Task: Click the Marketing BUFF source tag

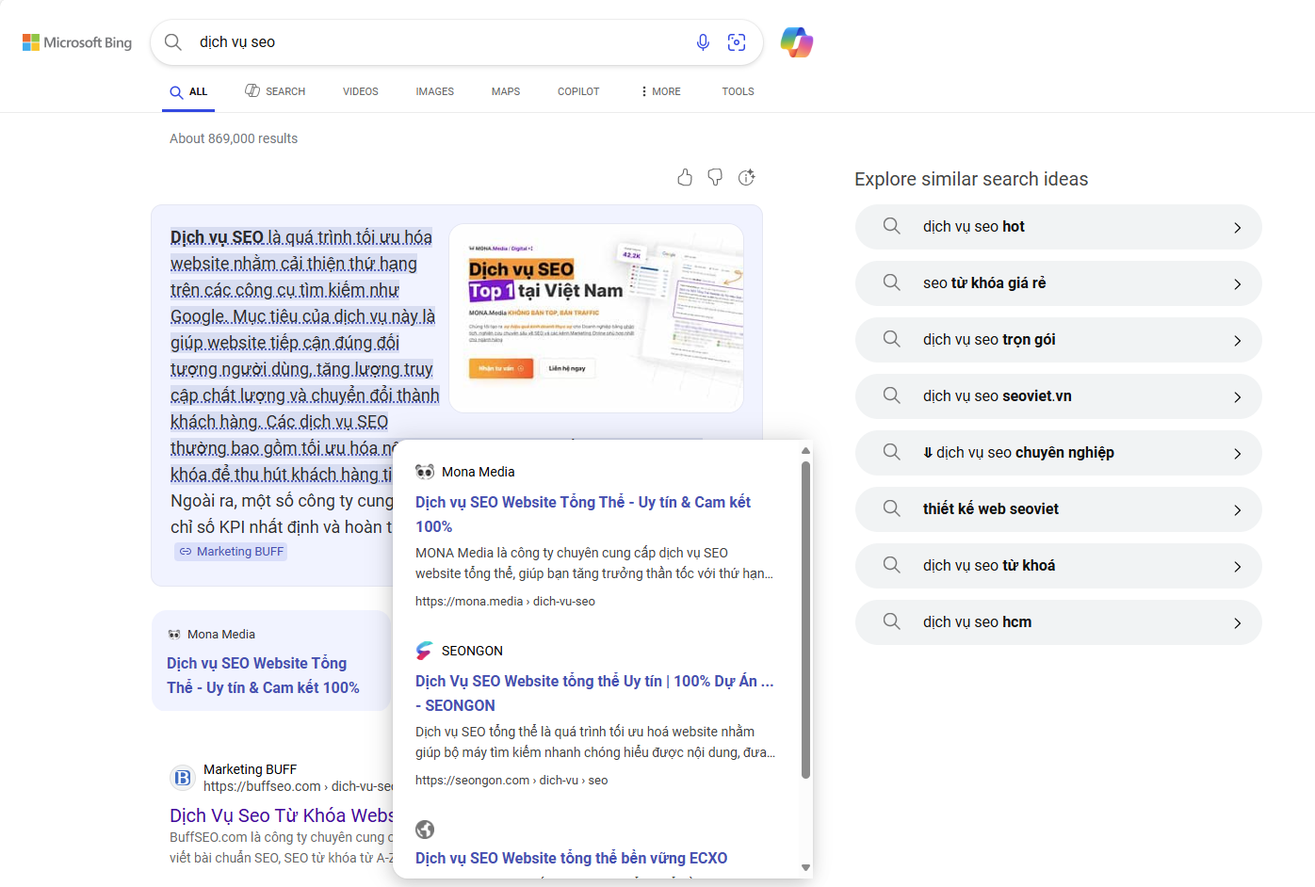Action: point(231,552)
